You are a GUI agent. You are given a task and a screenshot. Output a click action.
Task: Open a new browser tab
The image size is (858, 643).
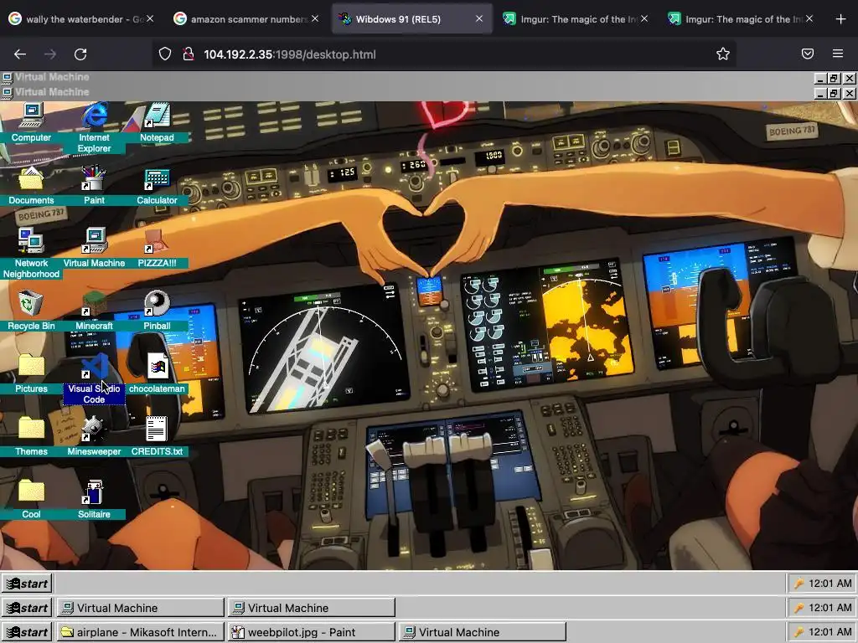tap(840, 19)
